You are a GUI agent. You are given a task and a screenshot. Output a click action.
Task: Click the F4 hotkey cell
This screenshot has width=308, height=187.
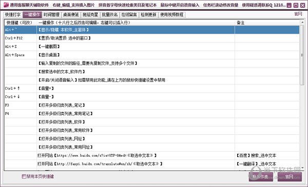21,114
